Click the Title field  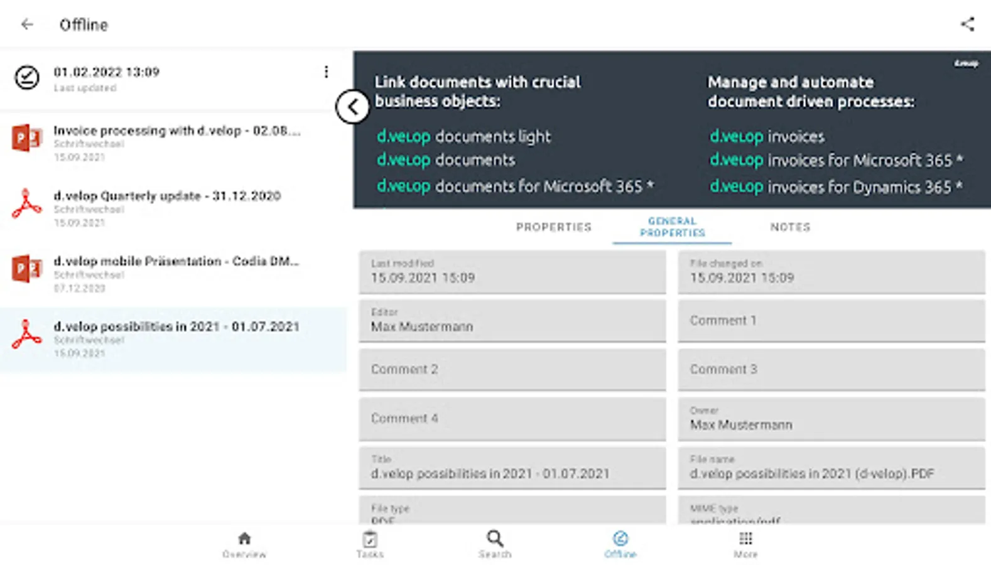click(512, 468)
